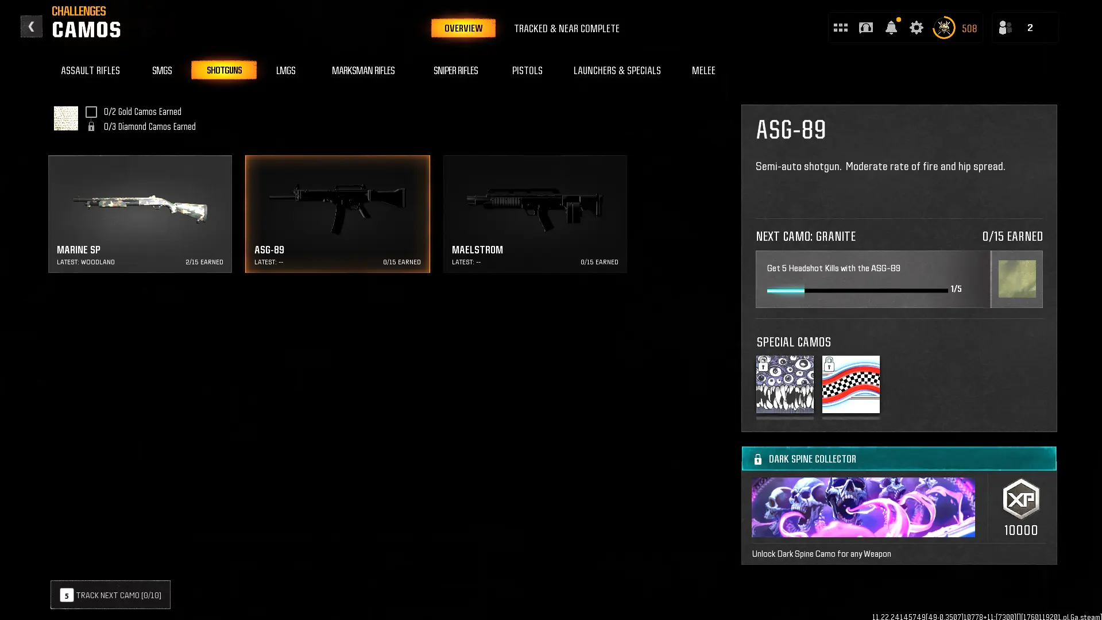Toggle the Gold Camos Earned checkbox
Screen dimensions: 1102x620
(x=91, y=112)
